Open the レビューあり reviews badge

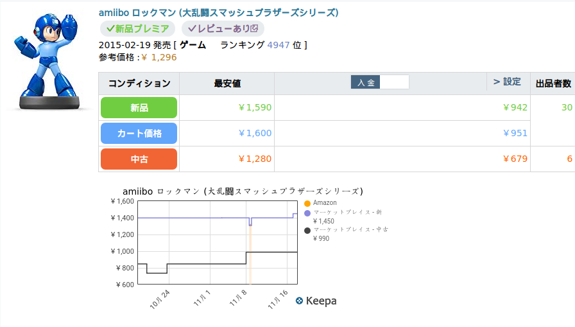(x=223, y=29)
